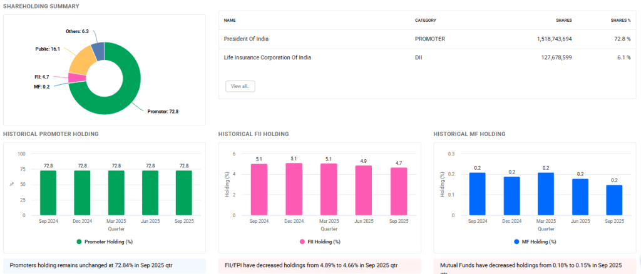641x274 pixels.
Task: Select the Jun 2025 bar in MF chart
Action: 580,197
